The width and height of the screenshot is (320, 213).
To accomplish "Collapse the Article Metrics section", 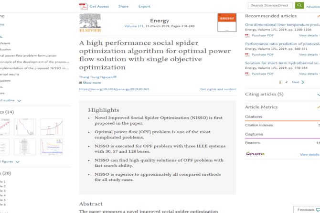I will (318, 107).
